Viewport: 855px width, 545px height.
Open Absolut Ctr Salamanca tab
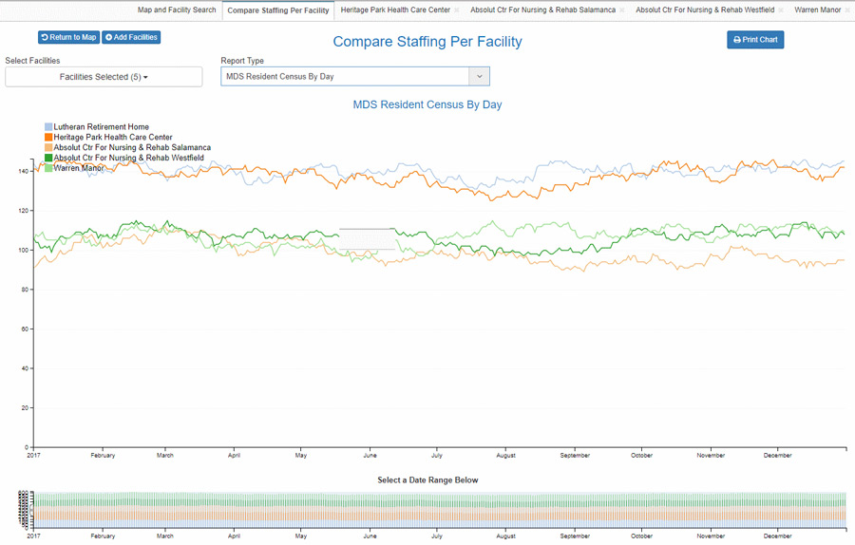click(543, 9)
